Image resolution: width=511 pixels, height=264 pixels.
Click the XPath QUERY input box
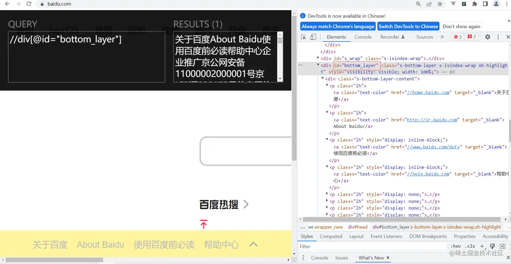tap(87, 57)
